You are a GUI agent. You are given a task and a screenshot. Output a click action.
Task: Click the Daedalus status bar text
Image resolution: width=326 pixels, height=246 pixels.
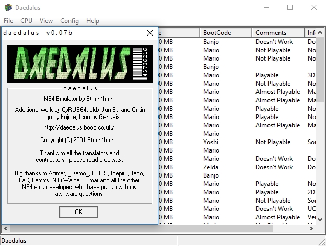(x=14, y=241)
